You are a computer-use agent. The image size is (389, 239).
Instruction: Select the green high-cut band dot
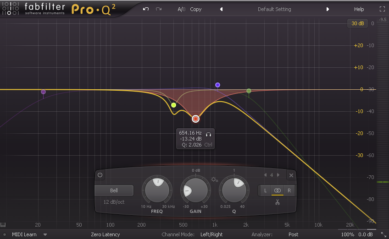[x=249, y=91]
